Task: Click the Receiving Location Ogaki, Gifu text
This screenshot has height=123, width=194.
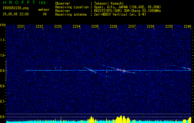Action: (127, 7)
